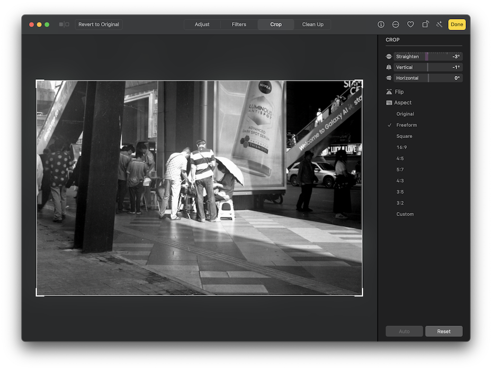The height and width of the screenshot is (370, 492).
Task: Select the 3:5 aspect ratio
Action: tap(400, 192)
